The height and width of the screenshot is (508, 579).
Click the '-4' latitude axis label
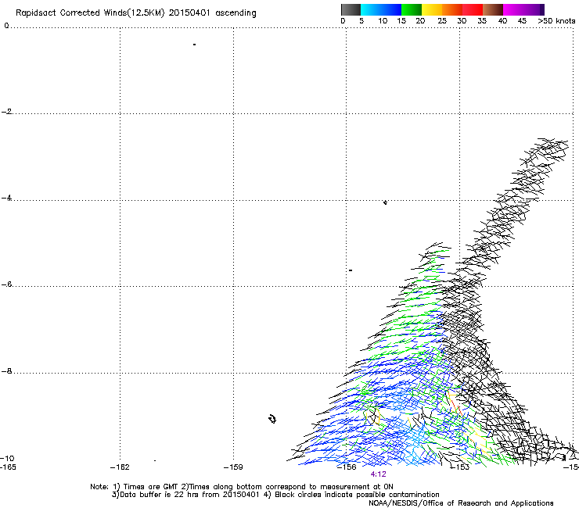[x=6, y=198]
